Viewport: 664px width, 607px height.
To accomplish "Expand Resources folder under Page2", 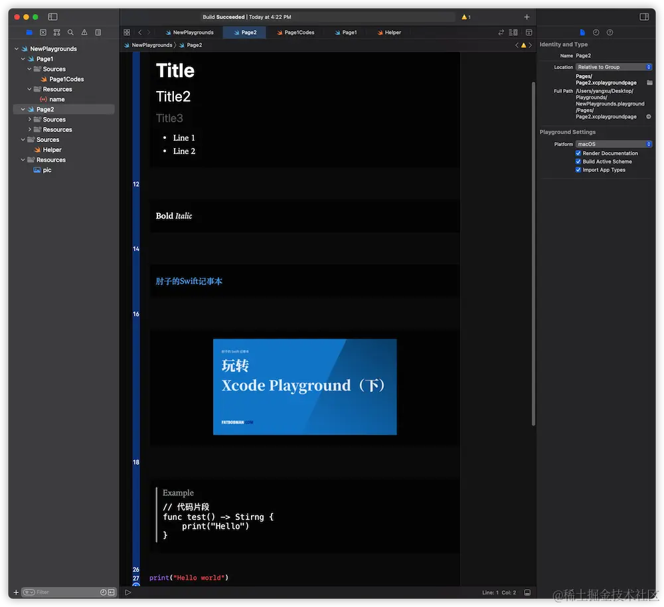I will pyautogui.click(x=29, y=130).
